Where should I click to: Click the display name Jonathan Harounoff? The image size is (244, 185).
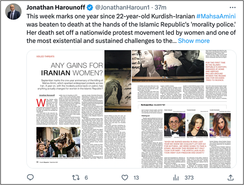(x=56, y=7)
